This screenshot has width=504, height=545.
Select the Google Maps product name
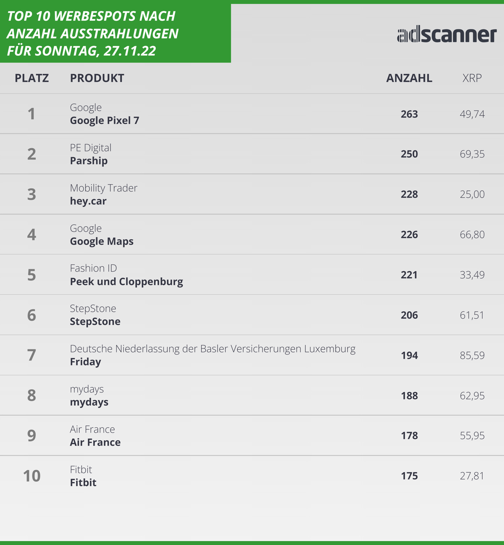(x=102, y=241)
